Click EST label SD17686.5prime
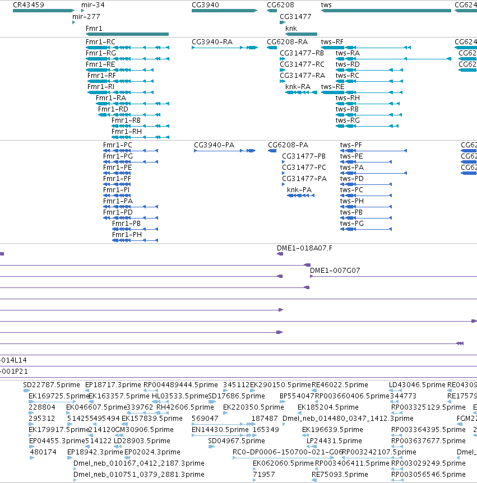The width and height of the screenshot is (477, 483). pyautogui.click(x=237, y=396)
